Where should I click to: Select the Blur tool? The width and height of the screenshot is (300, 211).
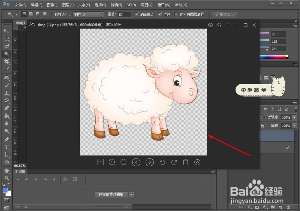pos(7,123)
